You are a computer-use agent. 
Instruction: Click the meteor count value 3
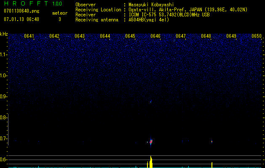tap(59, 19)
